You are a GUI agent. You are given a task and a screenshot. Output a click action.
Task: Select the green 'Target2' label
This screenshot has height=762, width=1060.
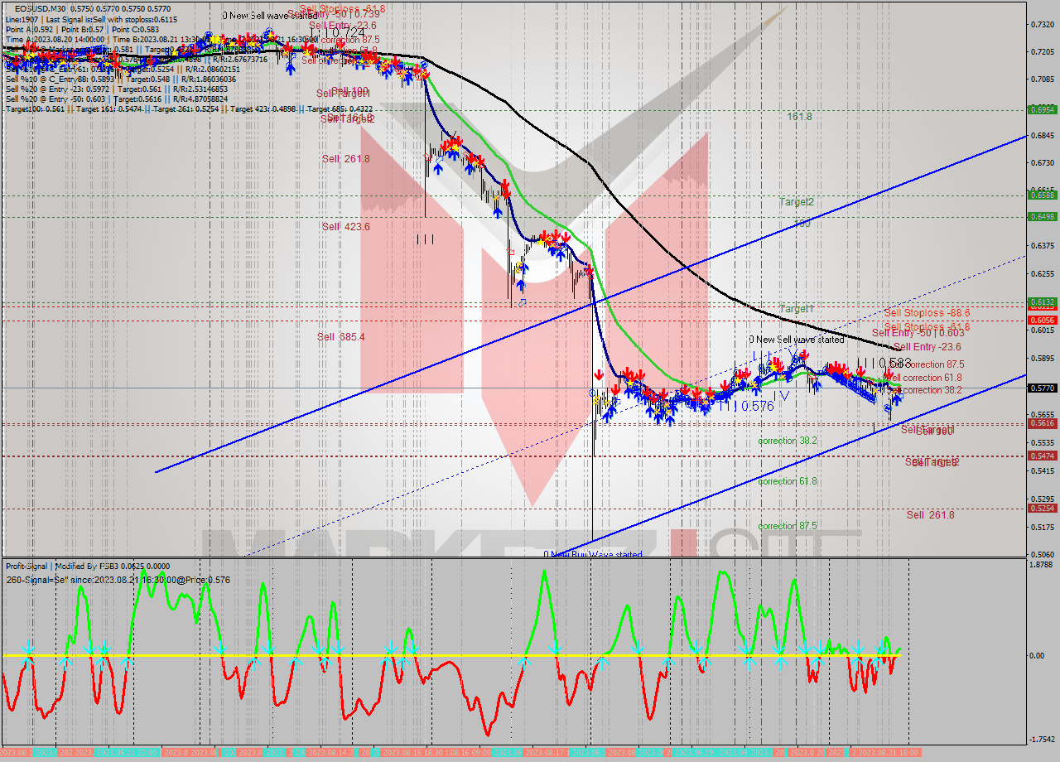tap(797, 201)
